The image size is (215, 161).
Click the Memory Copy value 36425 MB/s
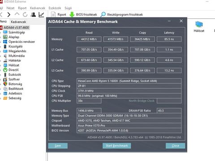[142, 39]
